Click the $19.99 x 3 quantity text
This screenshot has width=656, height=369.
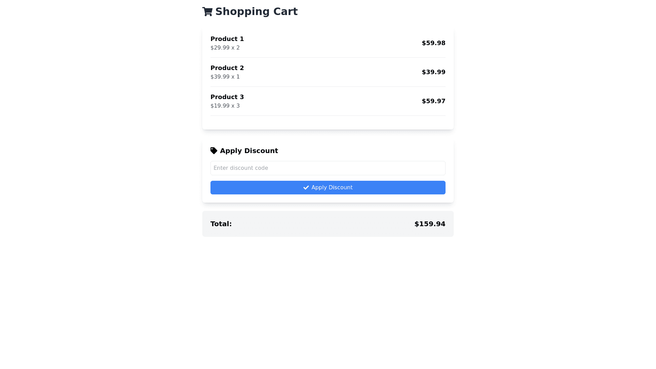[x=225, y=106]
